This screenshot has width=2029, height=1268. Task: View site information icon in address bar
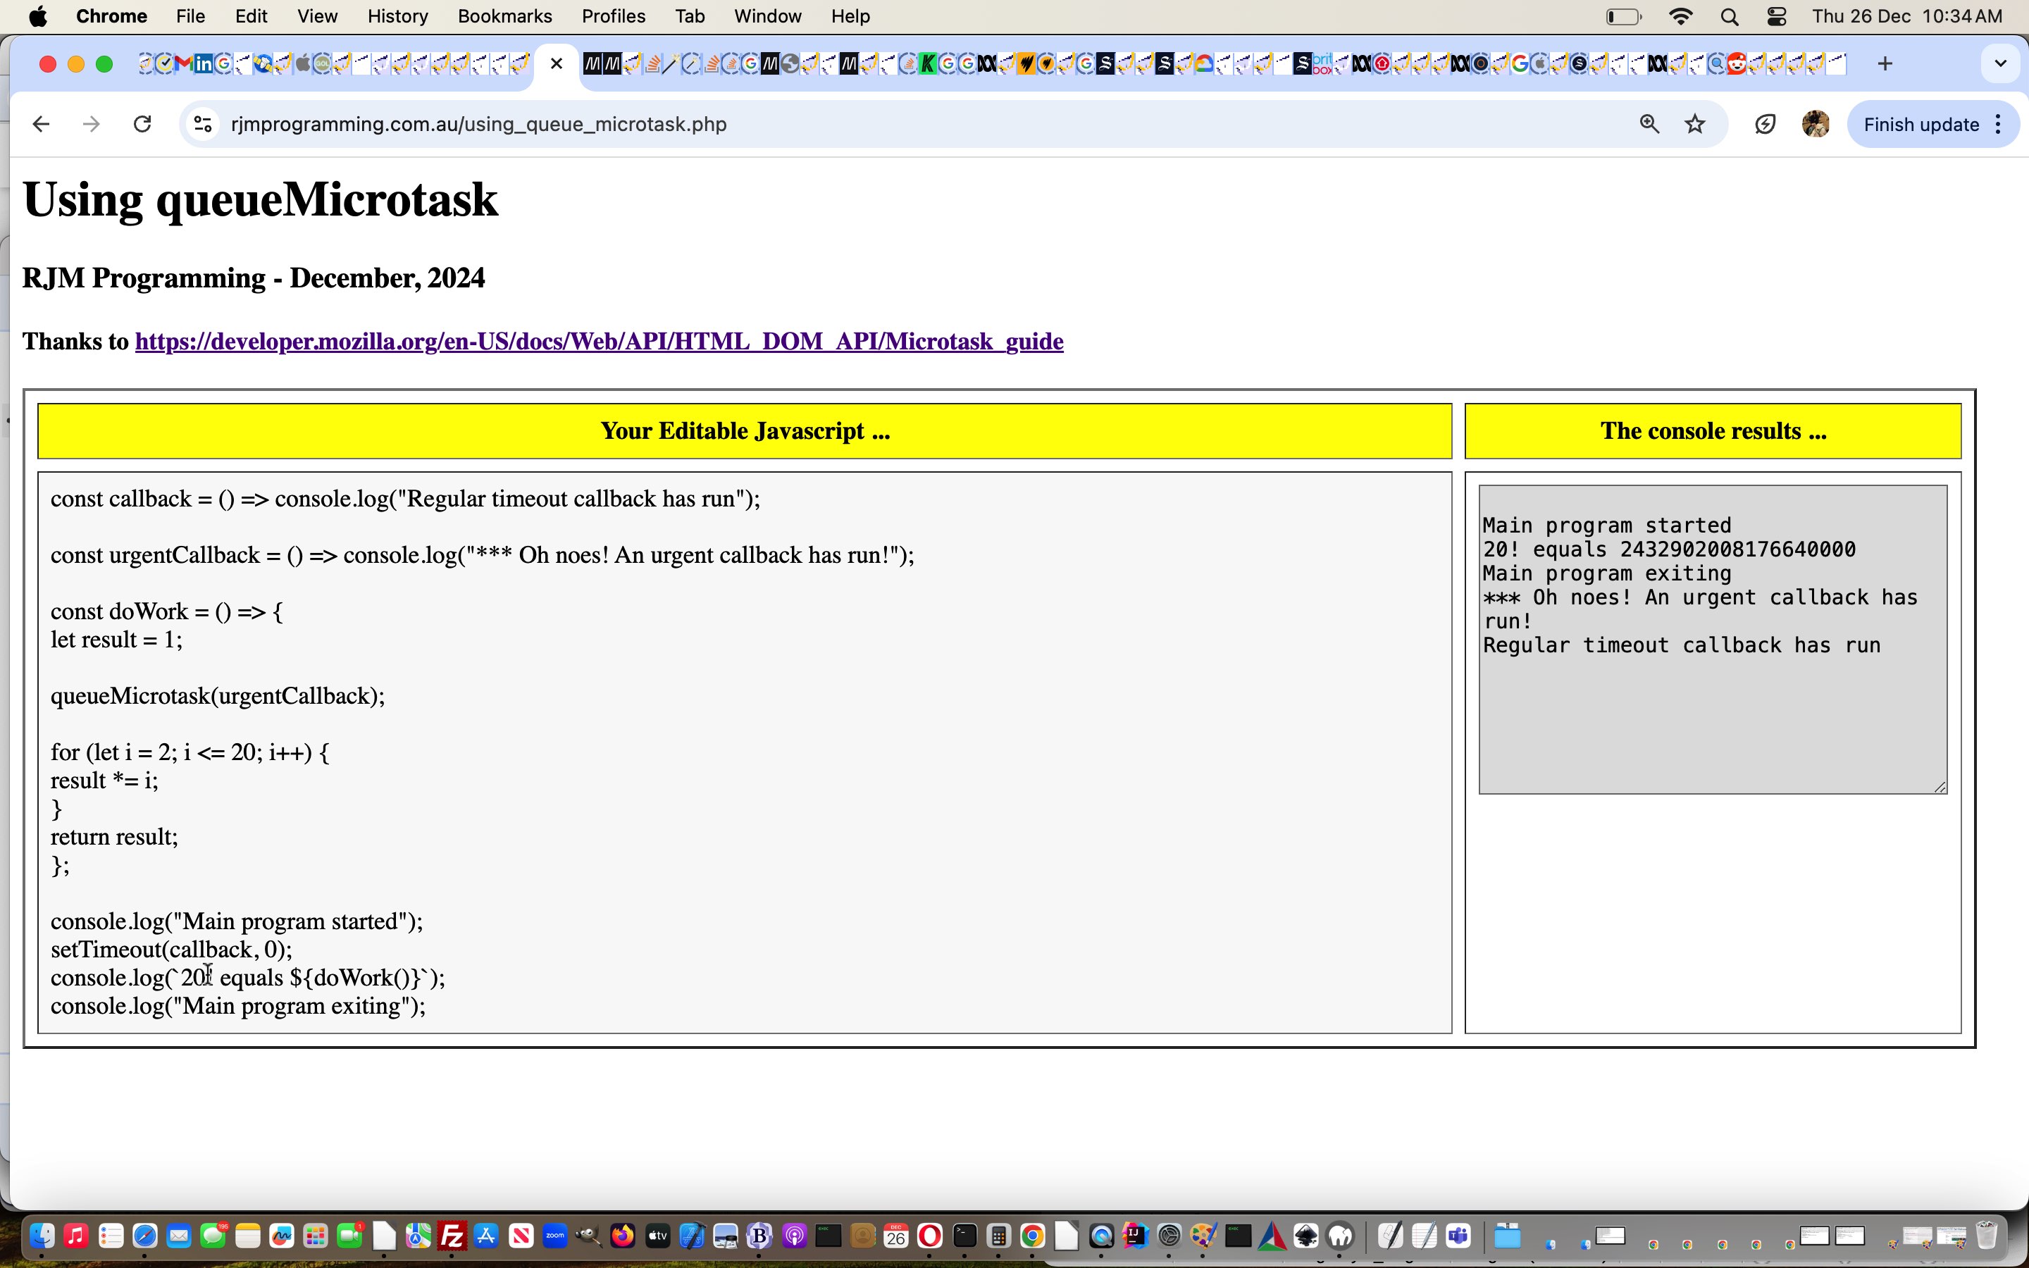(202, 124)
